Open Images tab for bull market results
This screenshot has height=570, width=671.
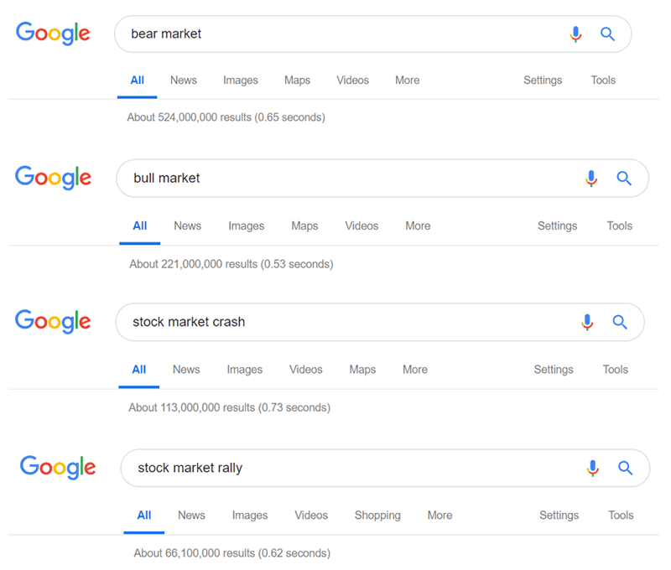coord(246,225)
